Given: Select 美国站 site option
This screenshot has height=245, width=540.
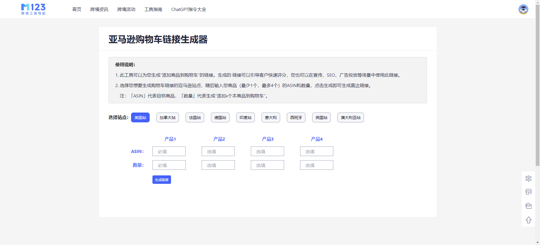Looking at the screenshot, I should pos(140,118).
